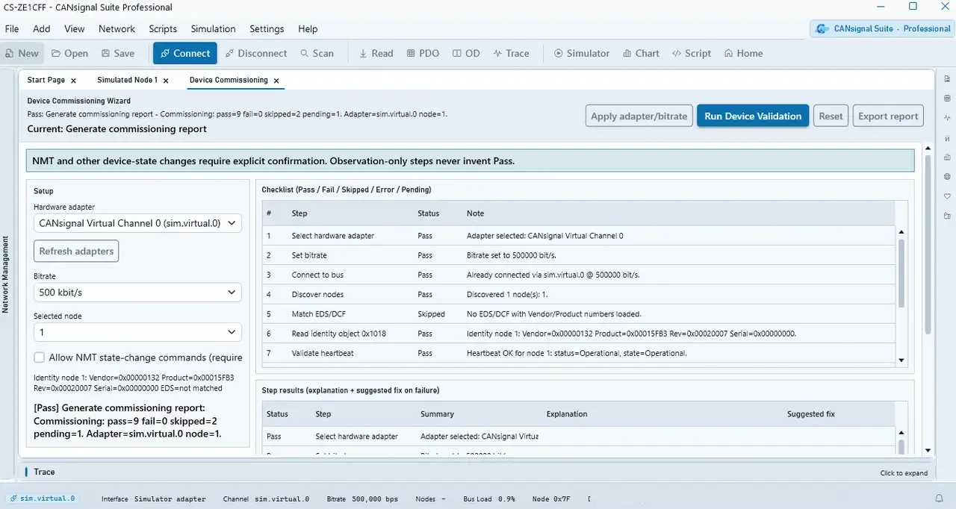
Task: Open the PDO tool
Action: coord(423,53)
